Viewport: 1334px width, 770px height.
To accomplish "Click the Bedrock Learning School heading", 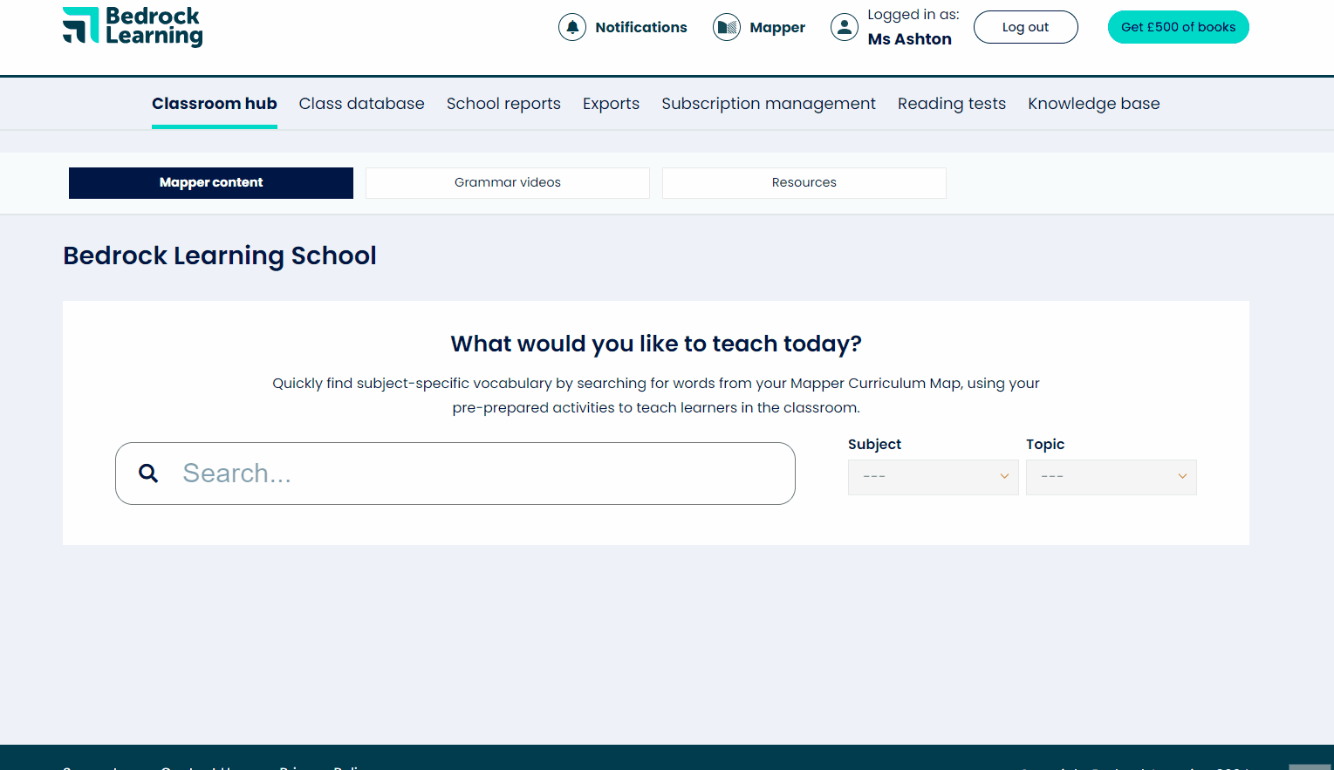I will (220, 256).
